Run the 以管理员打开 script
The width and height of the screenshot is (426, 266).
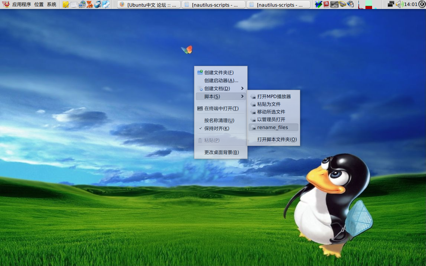pyautogui.click(x=274, y=119)
